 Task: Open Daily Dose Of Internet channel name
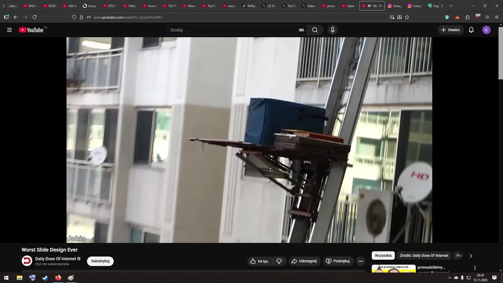coord(55,259)
